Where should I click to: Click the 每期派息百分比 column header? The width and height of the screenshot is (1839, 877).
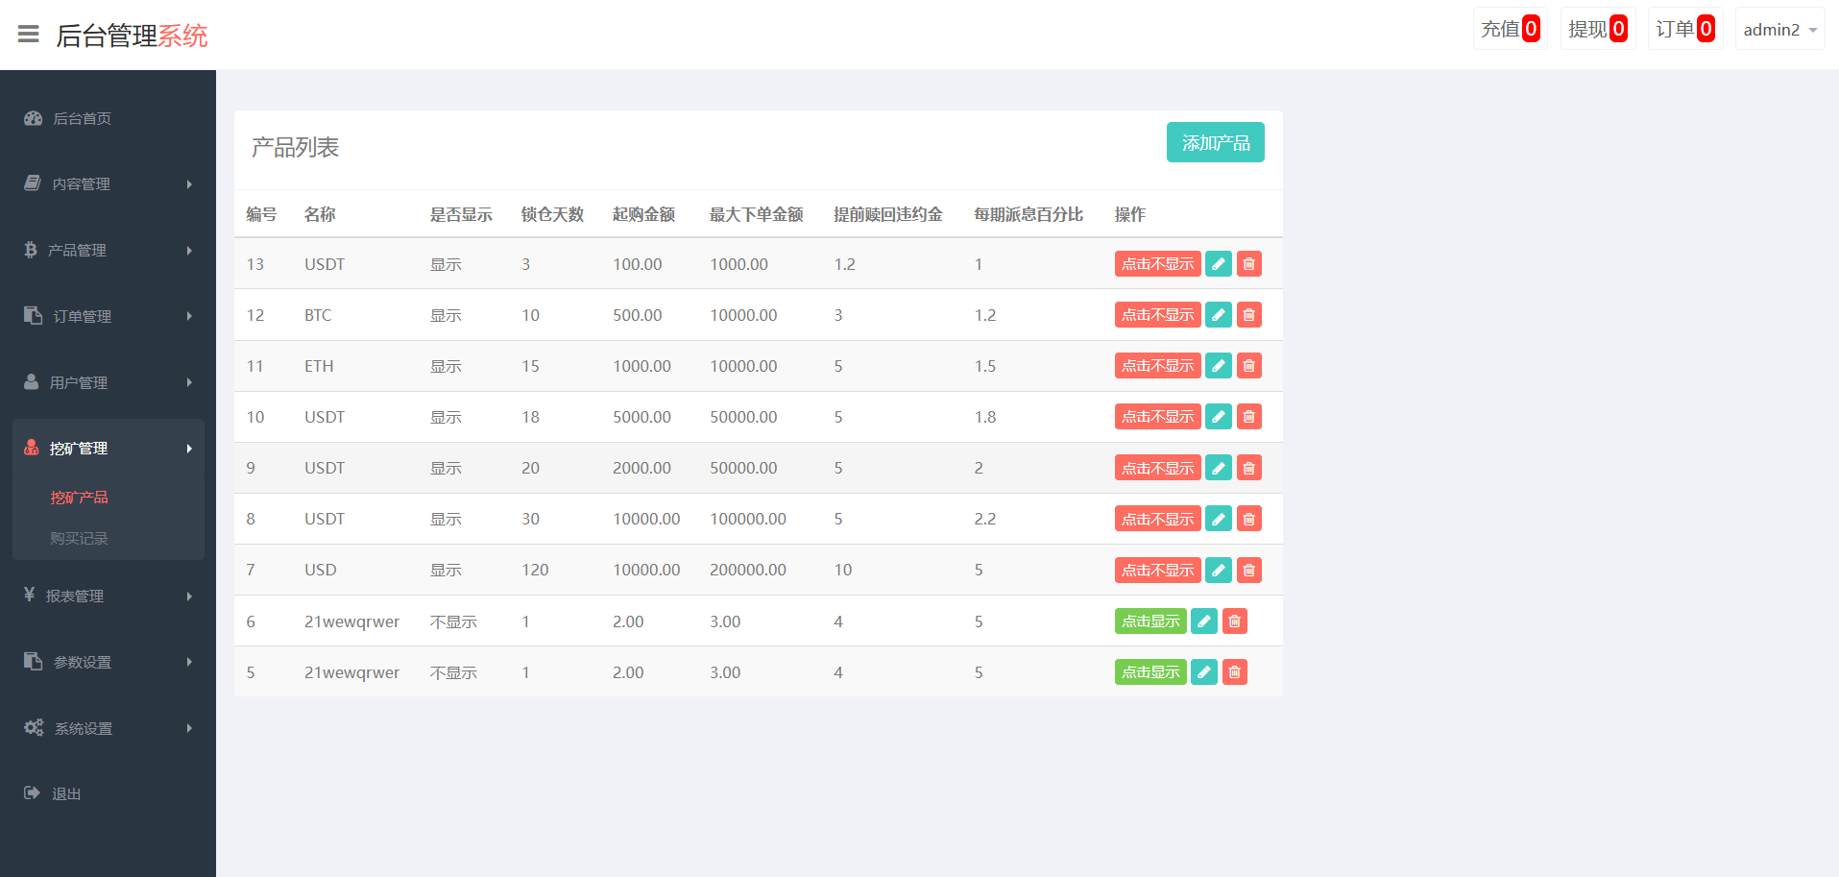point(1028,214)
